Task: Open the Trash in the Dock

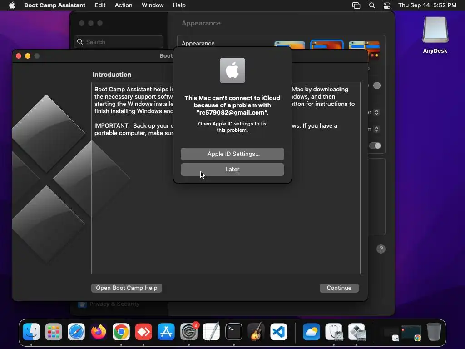Action: tap(434, 331)
